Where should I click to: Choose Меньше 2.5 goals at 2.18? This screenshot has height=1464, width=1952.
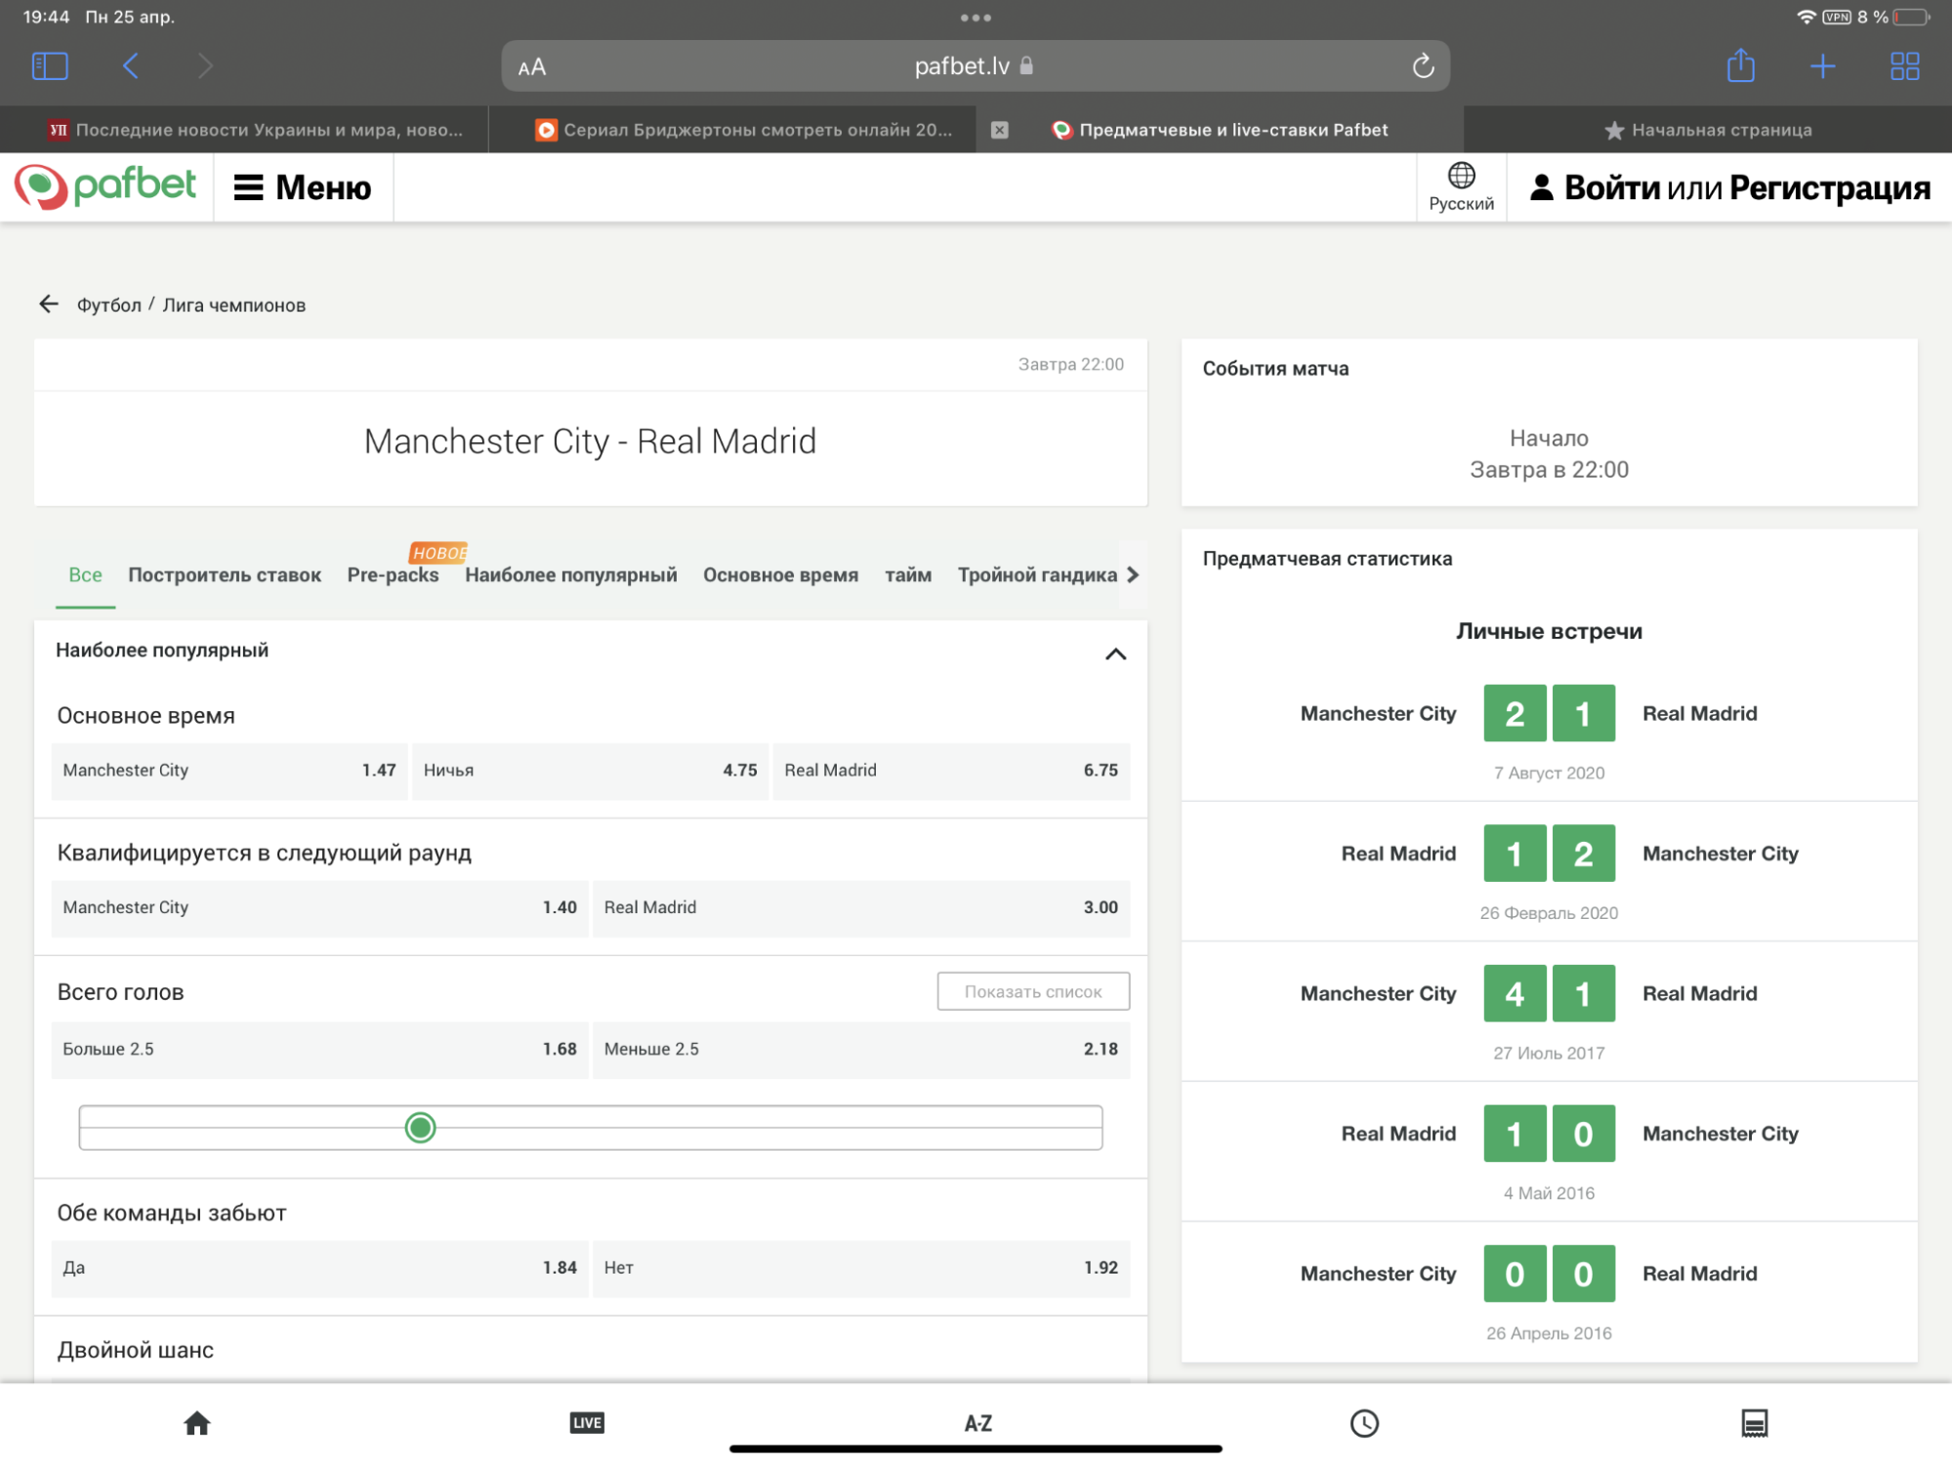861,1050
